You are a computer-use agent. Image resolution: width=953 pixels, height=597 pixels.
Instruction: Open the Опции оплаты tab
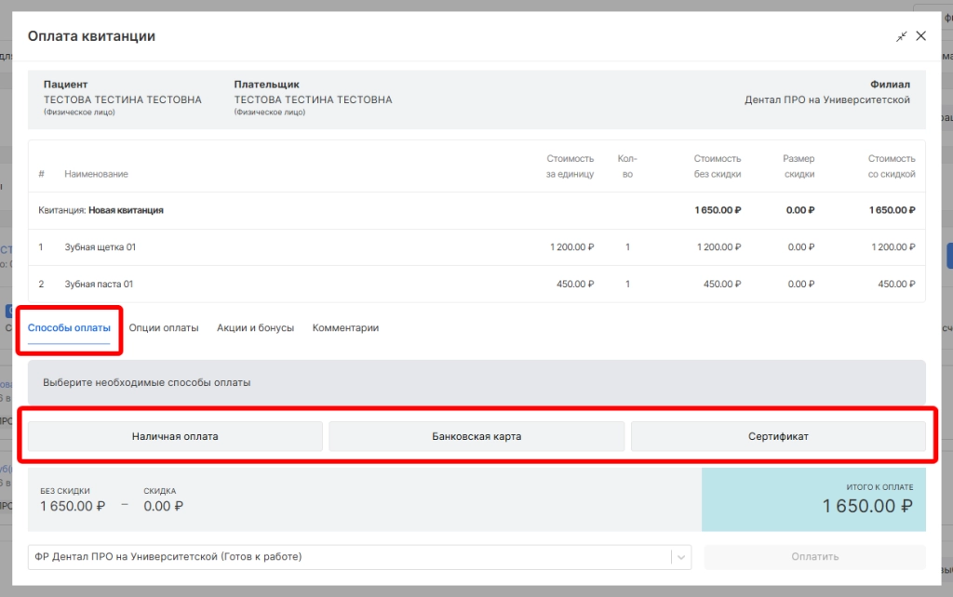click(x=164, y=328)
